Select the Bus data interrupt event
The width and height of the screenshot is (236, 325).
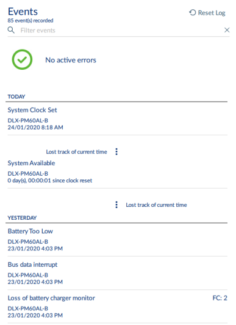[118, 273]
